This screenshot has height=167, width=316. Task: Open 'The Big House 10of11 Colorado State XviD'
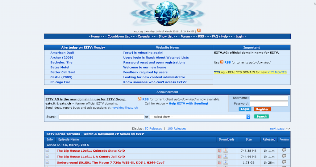(x=91, y=150)
